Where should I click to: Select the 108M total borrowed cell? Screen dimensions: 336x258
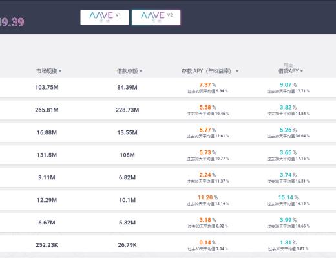tap(127, 155)
